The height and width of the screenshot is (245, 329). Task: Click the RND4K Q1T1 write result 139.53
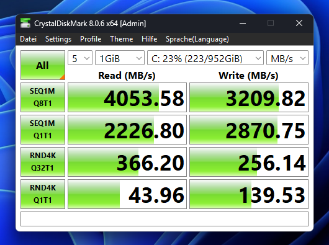[249, 194]
